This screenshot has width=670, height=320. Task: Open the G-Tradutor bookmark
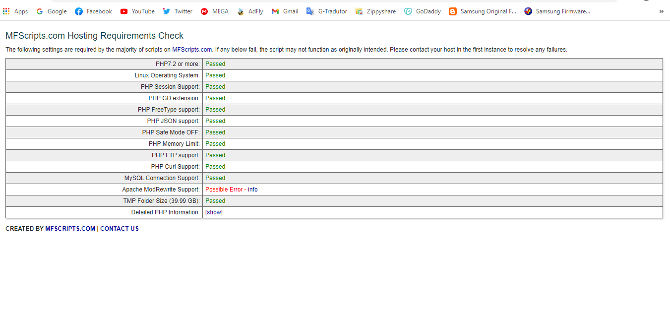[327, 11]
